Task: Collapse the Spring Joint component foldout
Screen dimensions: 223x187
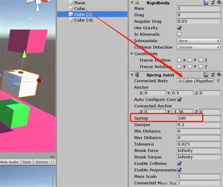Action: point(132,75)
